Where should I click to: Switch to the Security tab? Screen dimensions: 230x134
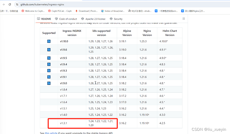(x=116, y=19)
